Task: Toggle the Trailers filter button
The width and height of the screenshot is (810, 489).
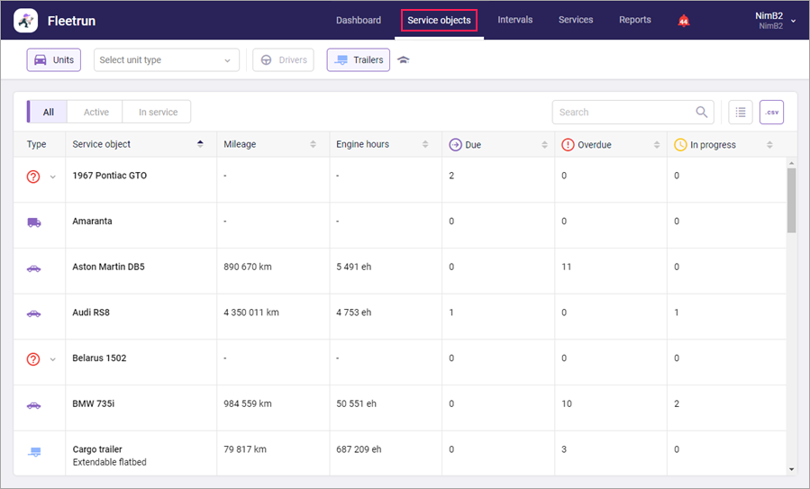Action: coord(358,60)
